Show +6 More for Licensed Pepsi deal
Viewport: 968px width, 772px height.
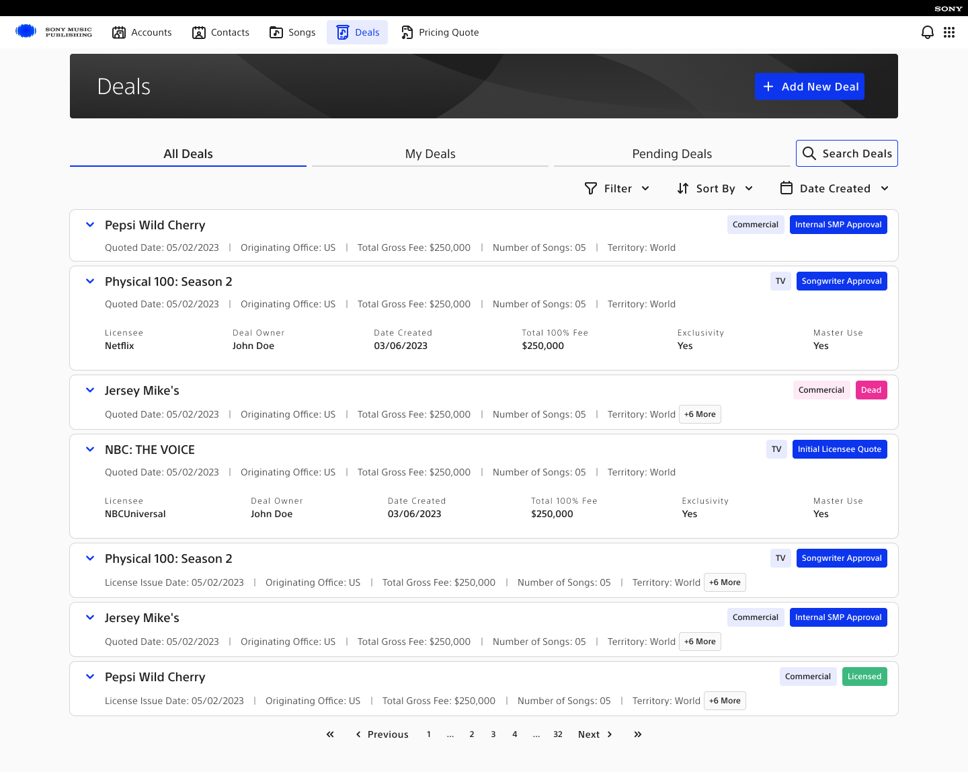coord(725,701)
